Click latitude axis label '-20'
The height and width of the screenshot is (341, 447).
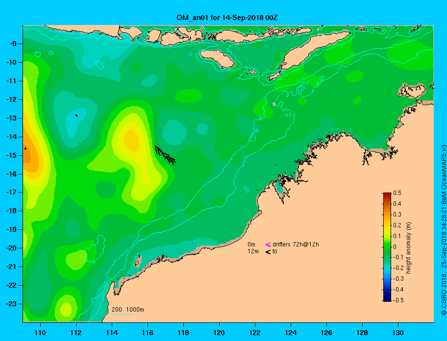click(x=11, y=248)
